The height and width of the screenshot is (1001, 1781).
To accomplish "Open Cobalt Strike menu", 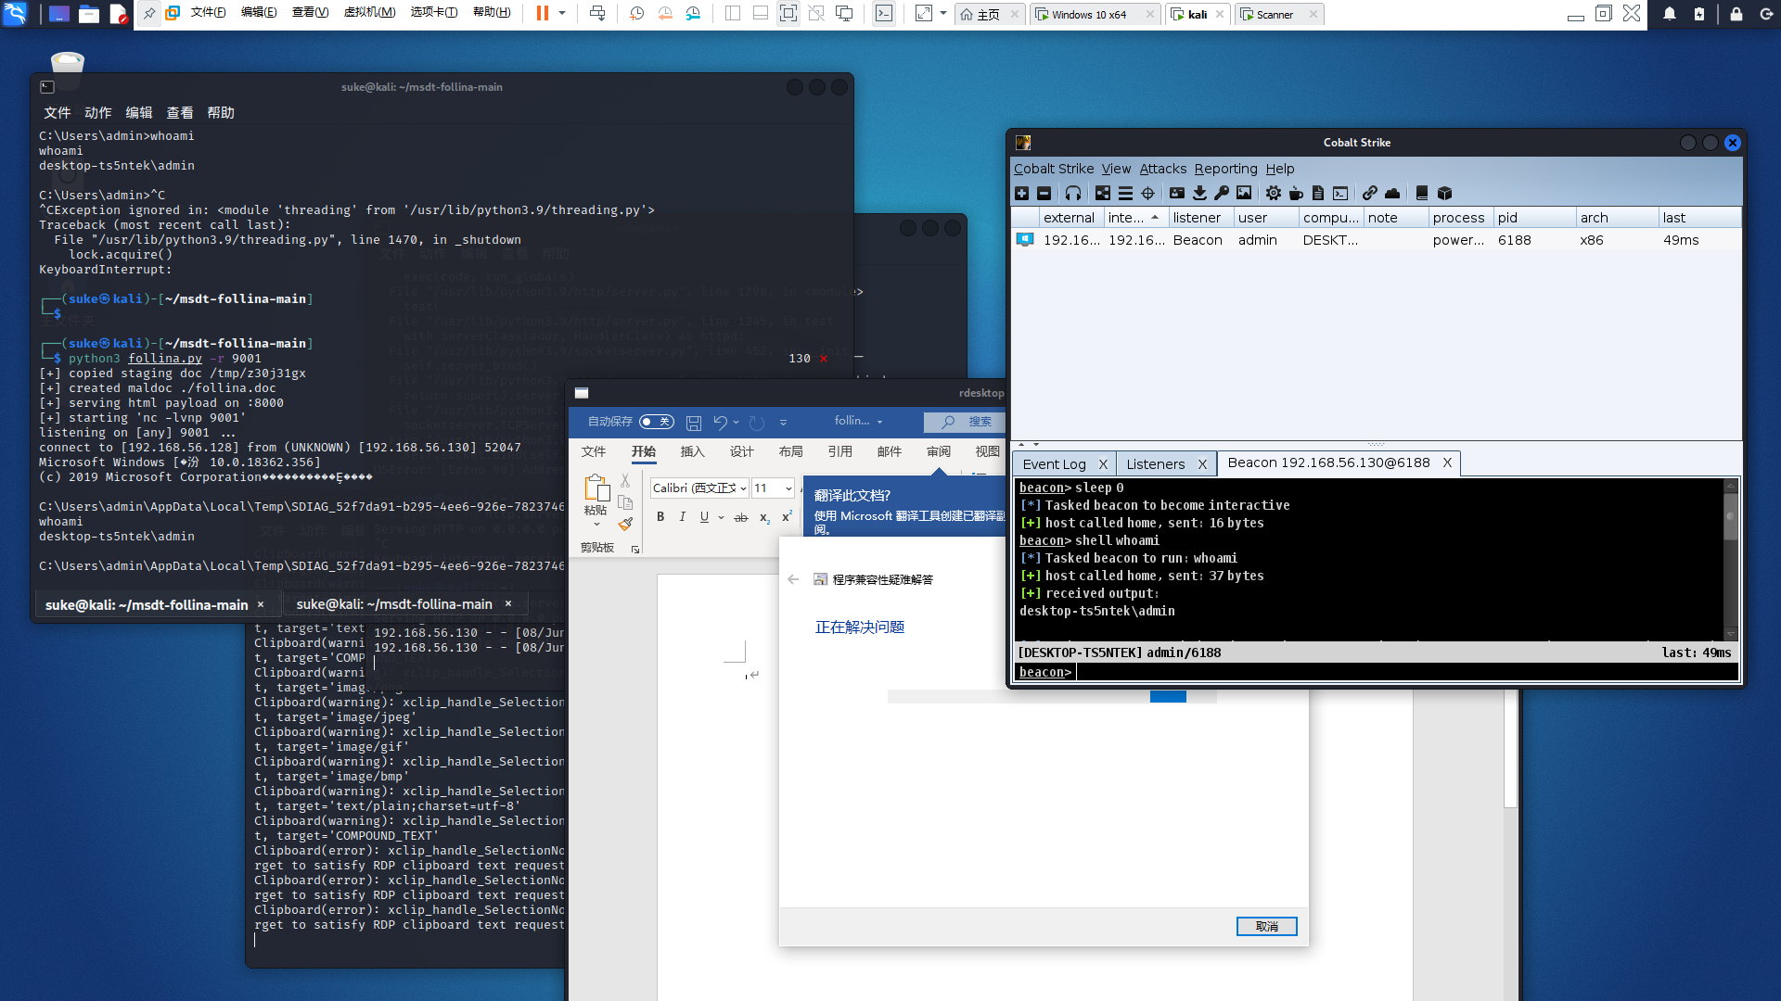I will click(x=1054, y=169).
